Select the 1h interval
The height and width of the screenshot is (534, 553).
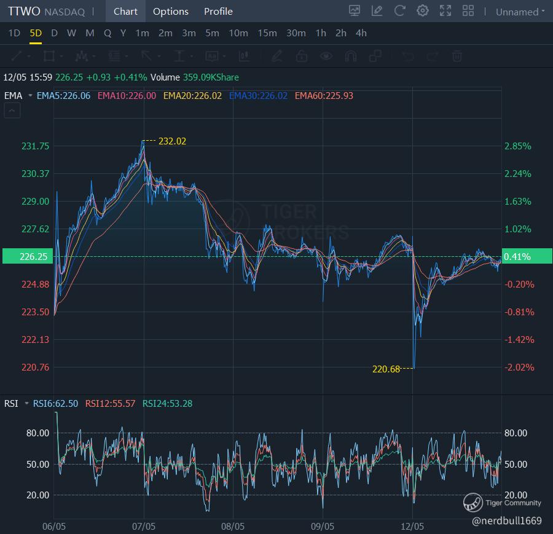tap(321, 33)
